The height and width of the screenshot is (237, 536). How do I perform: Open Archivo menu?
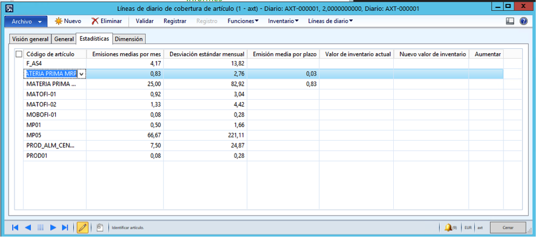[x=26, y=22]
